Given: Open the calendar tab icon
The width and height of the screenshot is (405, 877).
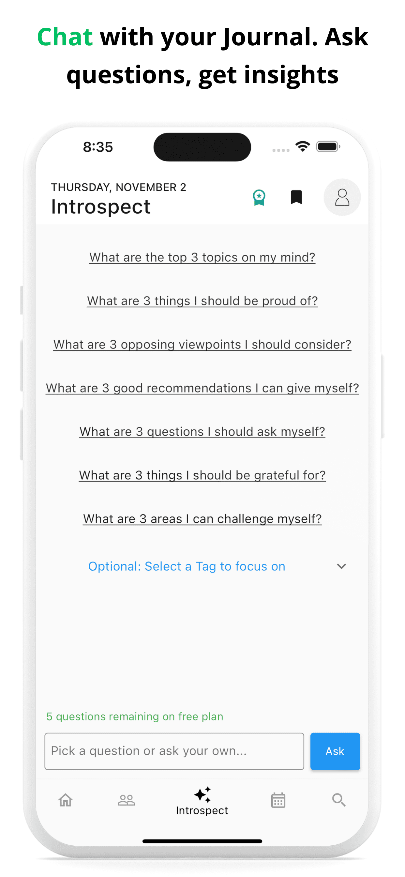Looking at the screenshot, I should click(278, 800).
